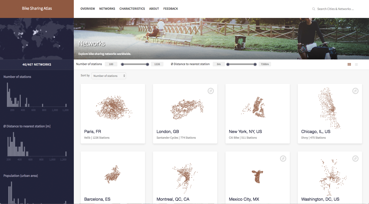Click compass icon on London card

point(211,91)
